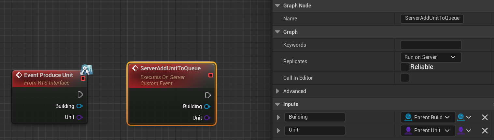Remove the Building input parameter
This screenshot has width=494, height=140.
click(485, 117)
